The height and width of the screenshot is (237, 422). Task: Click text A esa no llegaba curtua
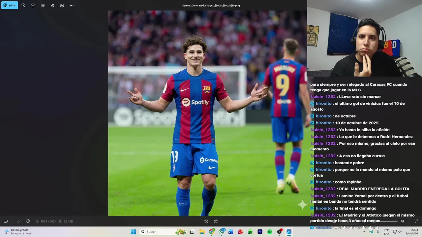362,156
